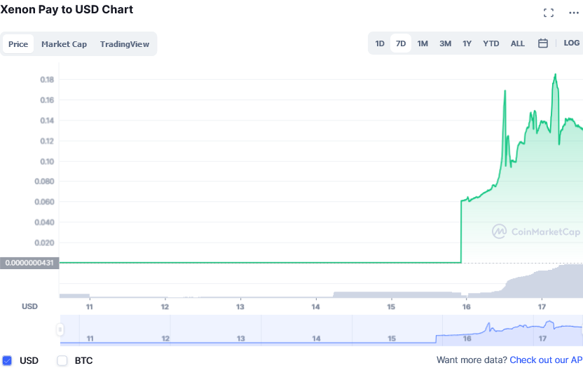This screenshot has height=368, width=583.
Task: Click the 0.18 y-axis label
Action: pyautogui.click(x=47, y=79)
